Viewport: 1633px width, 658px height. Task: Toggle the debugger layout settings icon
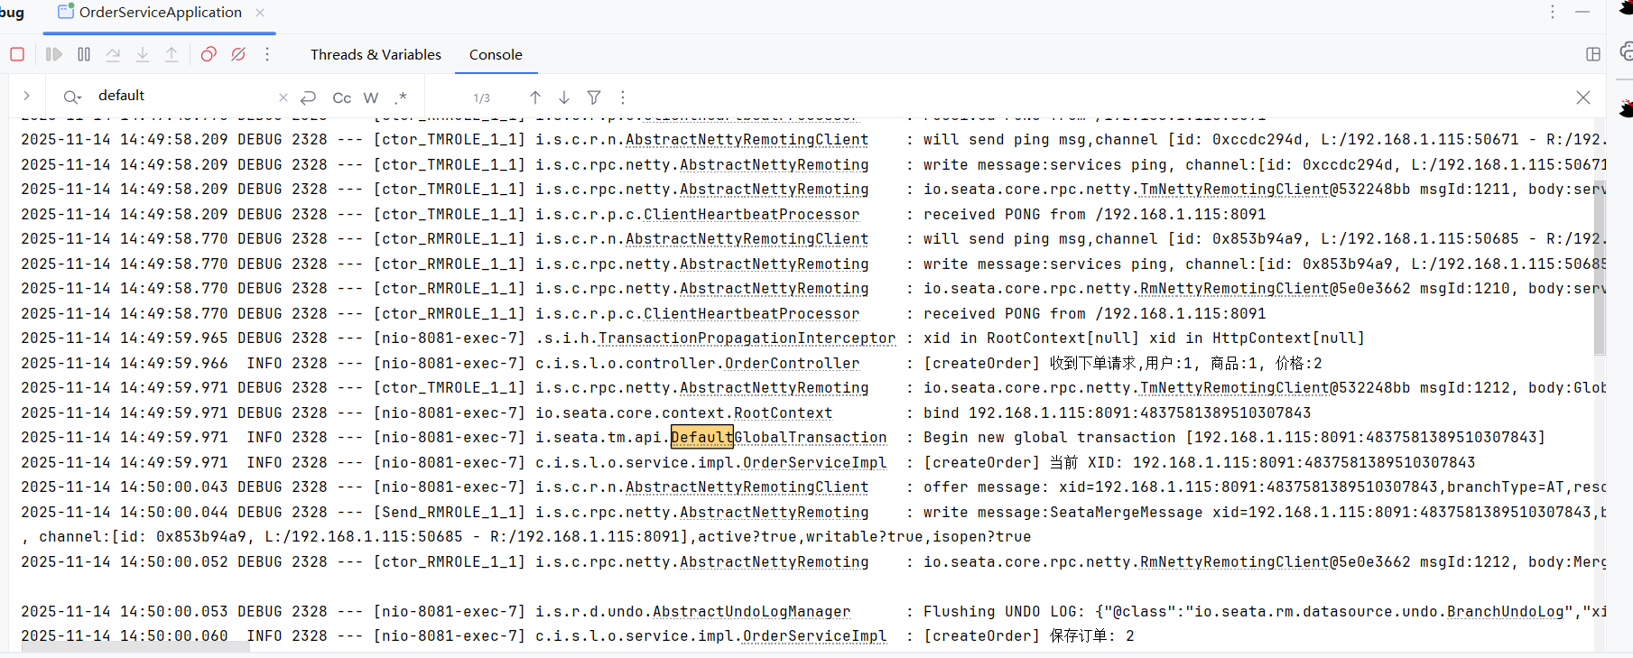[x=1593, y=54]
